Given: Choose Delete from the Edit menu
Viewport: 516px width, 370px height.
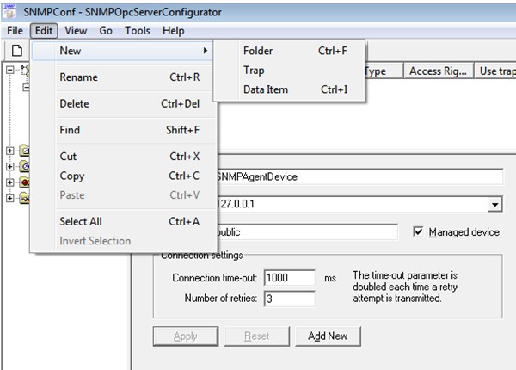Looking at the screenshot, I should point(124,103).
